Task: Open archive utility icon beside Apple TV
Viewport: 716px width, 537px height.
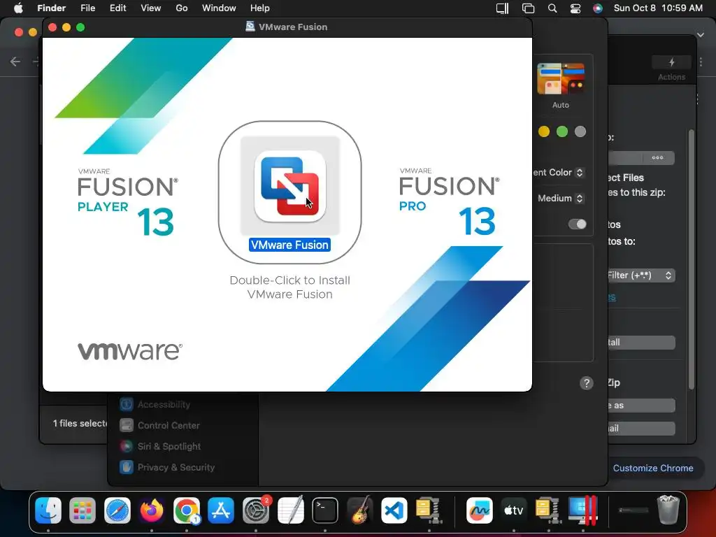Action: point(548,510)
